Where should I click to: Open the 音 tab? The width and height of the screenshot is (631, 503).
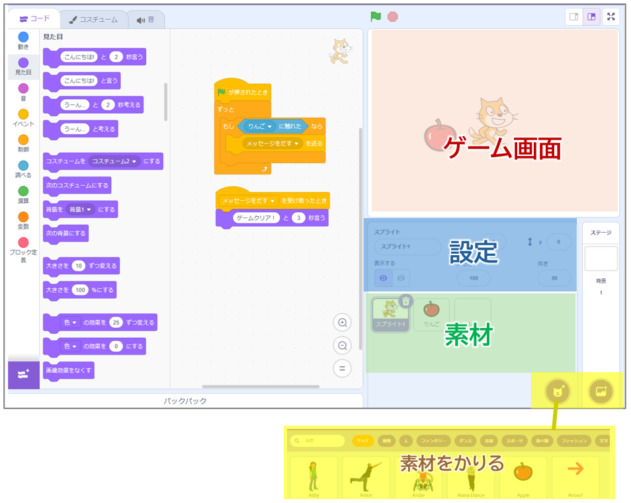146,19
